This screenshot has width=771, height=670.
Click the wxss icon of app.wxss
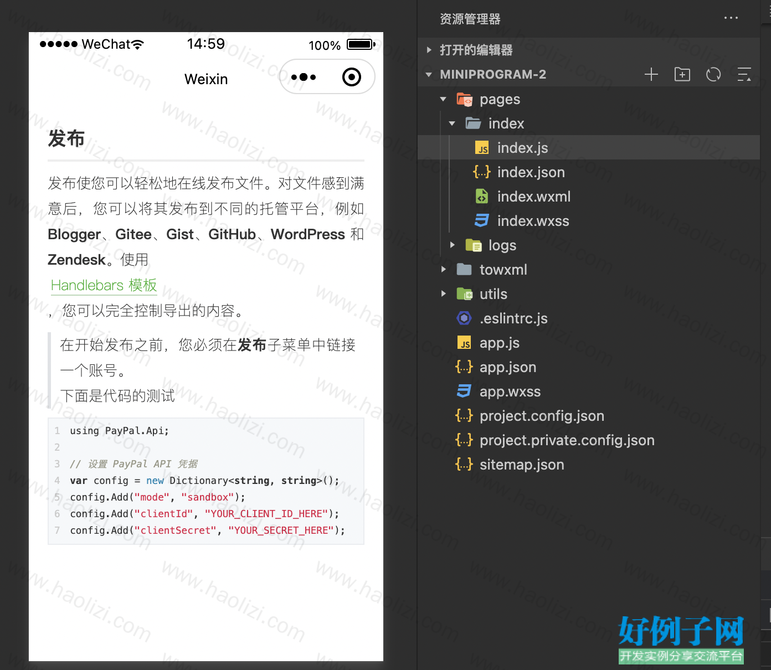(x=464, y=391)
